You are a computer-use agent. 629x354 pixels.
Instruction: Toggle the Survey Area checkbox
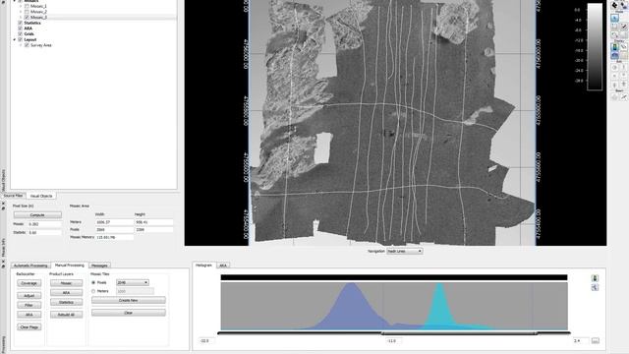pos(27,45)
